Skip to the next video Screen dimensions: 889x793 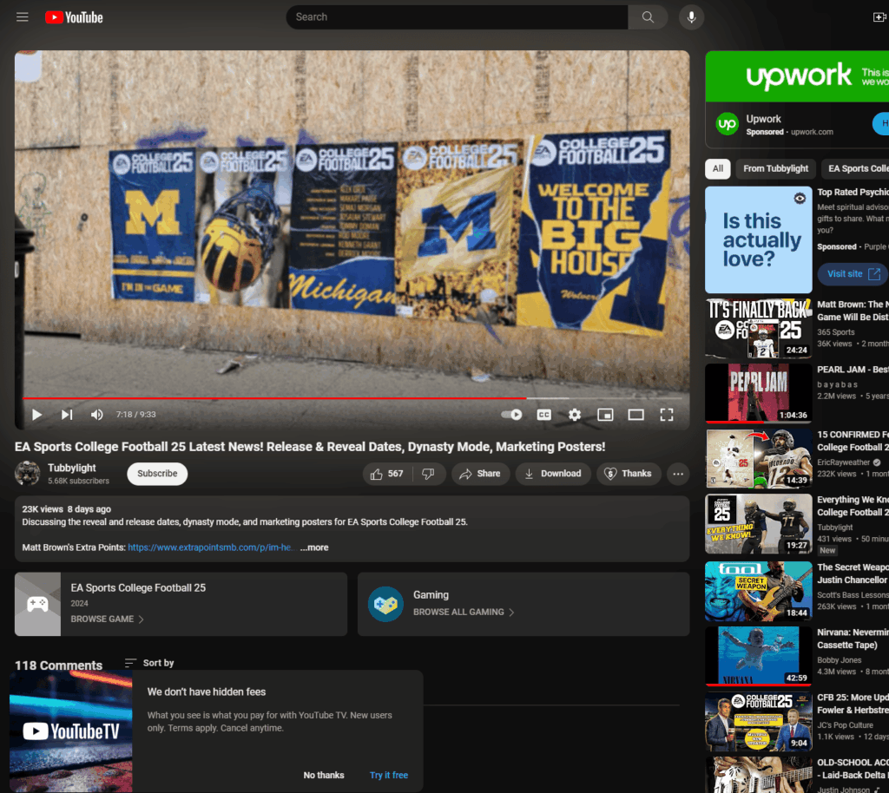pyautogui.click(x=67, y=415)
